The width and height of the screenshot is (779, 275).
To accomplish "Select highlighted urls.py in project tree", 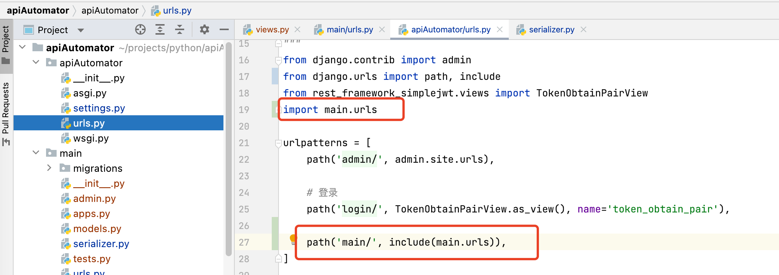I will 119,123.
